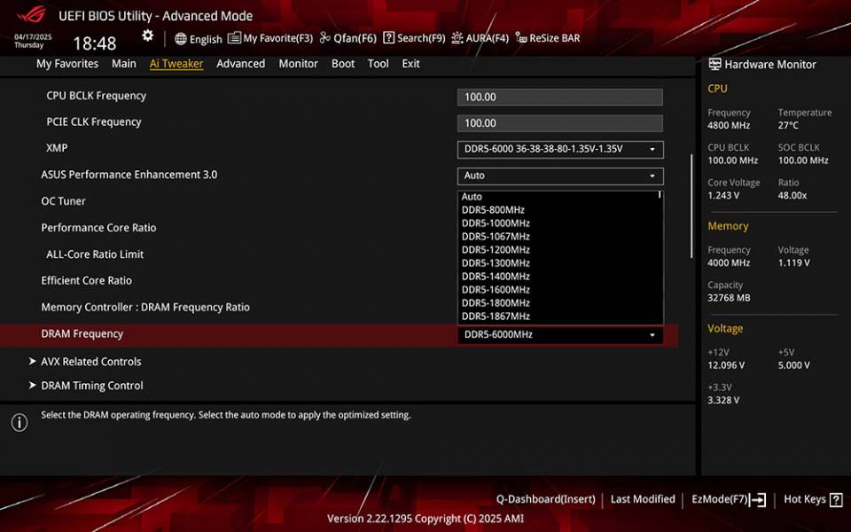Click the memory capacity 32768 MB value
Image resolution: width=851 pixels, height=532 pixels.
point(729,298)
